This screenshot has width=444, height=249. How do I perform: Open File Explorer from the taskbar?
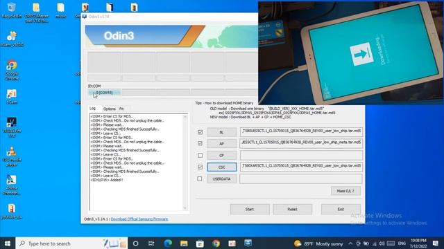click(x=184, y=243)
